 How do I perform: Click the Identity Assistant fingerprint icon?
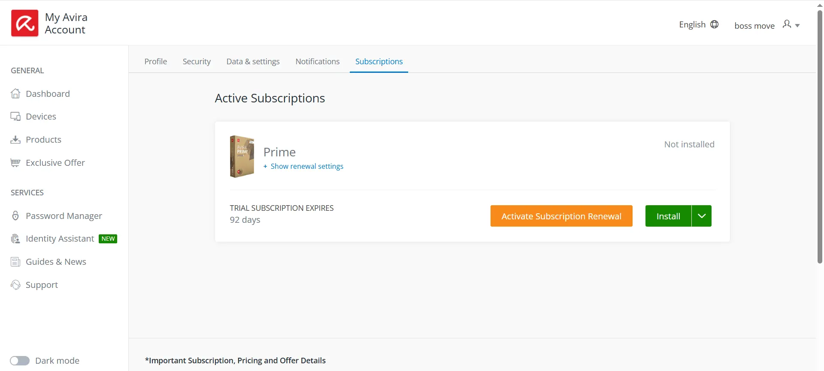coord(15,239)
